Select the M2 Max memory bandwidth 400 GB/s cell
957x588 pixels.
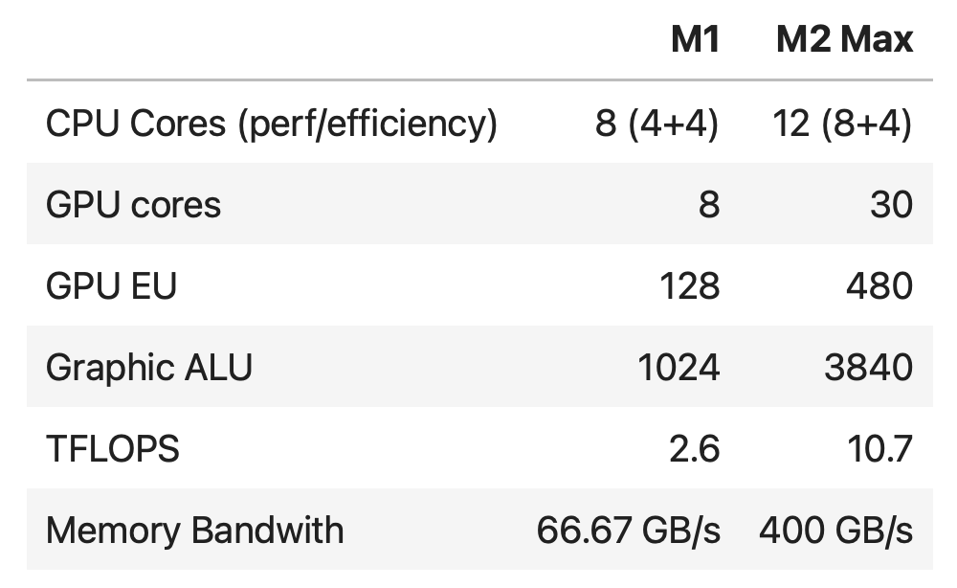click(x=835, y=531)
